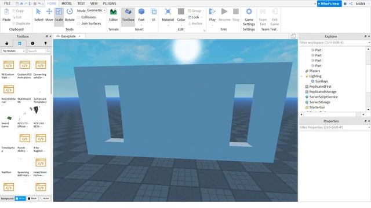Switch to the VIEW ribbon tab
Screen dimensions: 371x208
pyautogui.click(x=94, y=3)
